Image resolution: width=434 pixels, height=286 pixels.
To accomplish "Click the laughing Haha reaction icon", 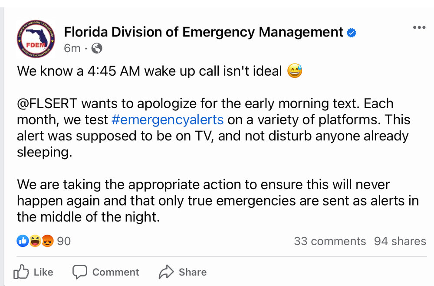I will click(35, 241).
